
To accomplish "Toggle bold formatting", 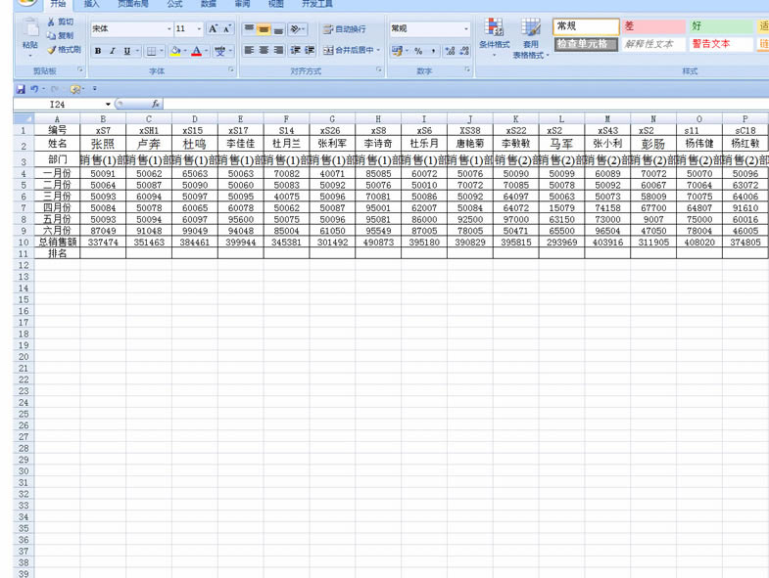I will pyautogui.click(x=98, y=51).
